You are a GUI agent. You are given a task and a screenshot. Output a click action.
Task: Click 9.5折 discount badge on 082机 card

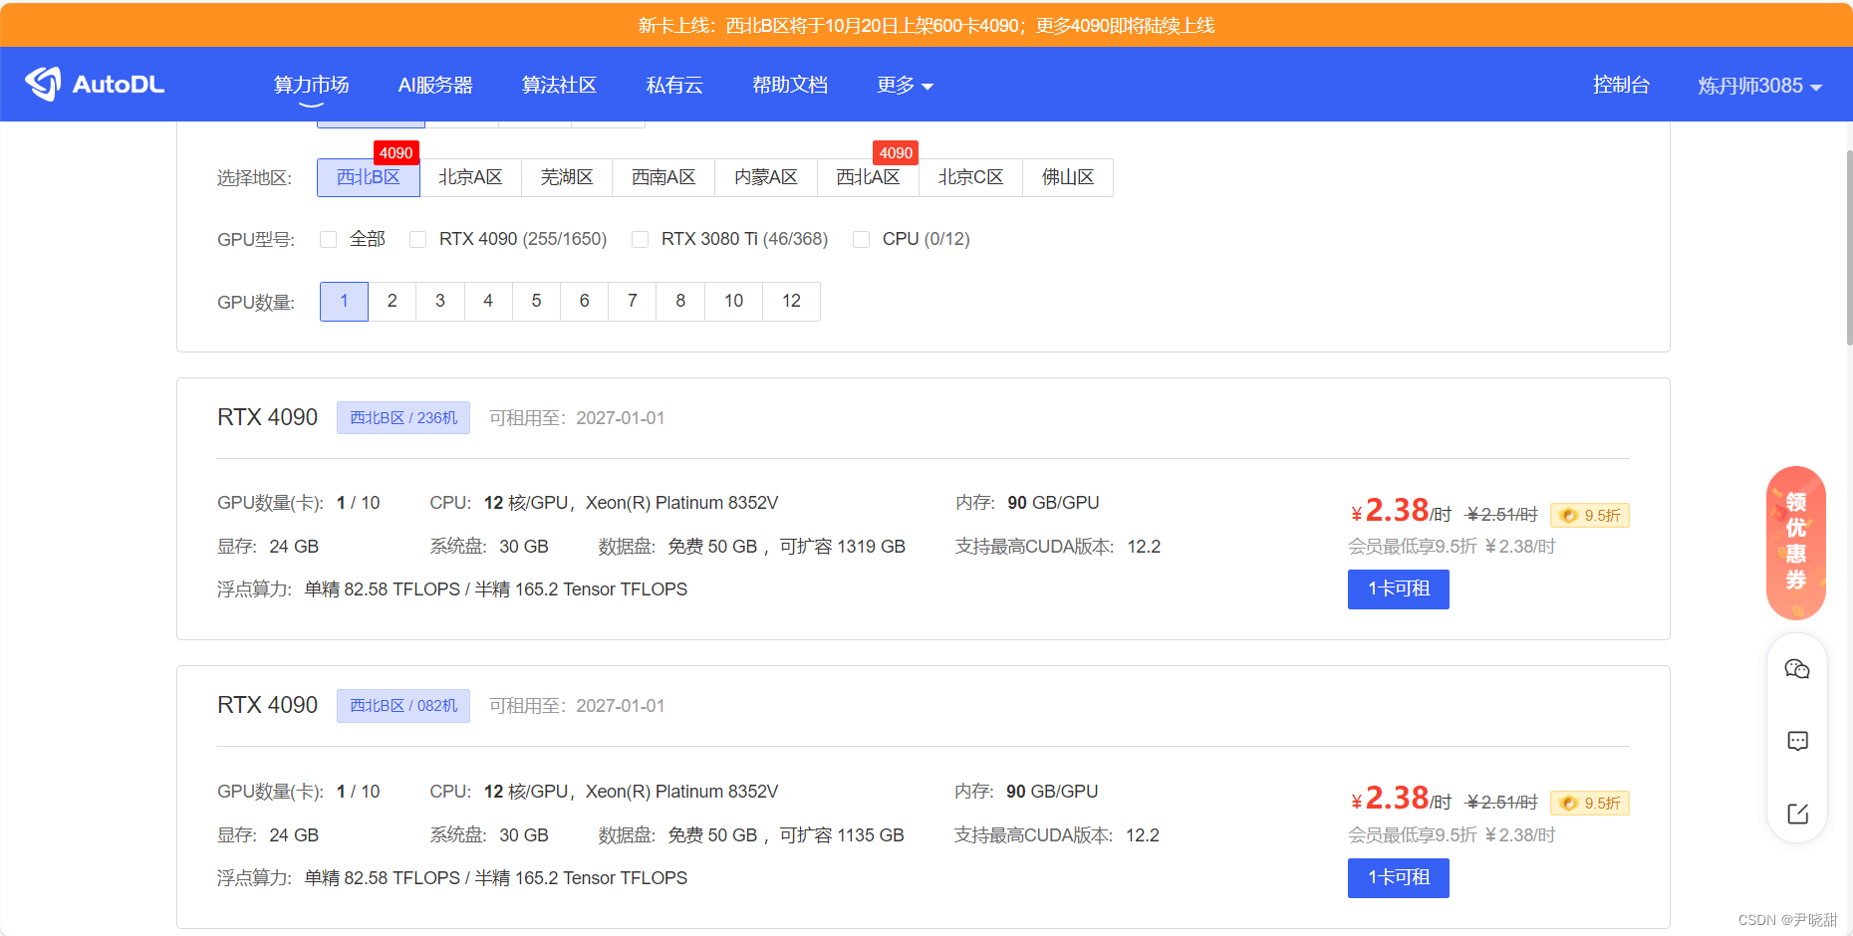pos(1590,803)
